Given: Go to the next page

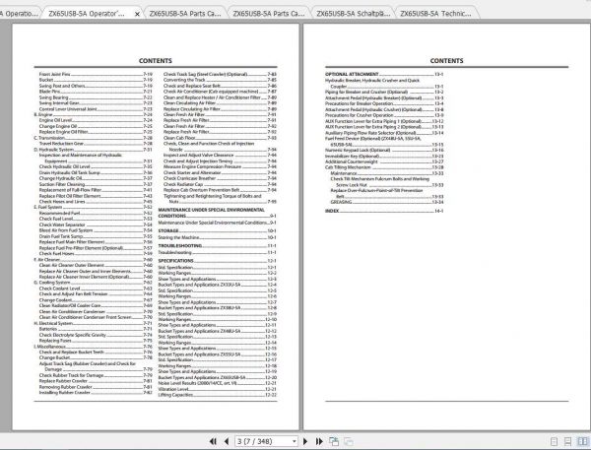Looking at the screenshot, I should pos(305,441).
